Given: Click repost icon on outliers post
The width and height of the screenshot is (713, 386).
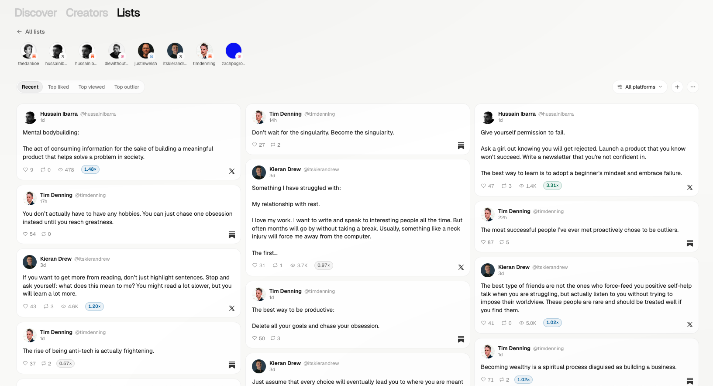Looking at the screenshot, I should tap(502, 242).
